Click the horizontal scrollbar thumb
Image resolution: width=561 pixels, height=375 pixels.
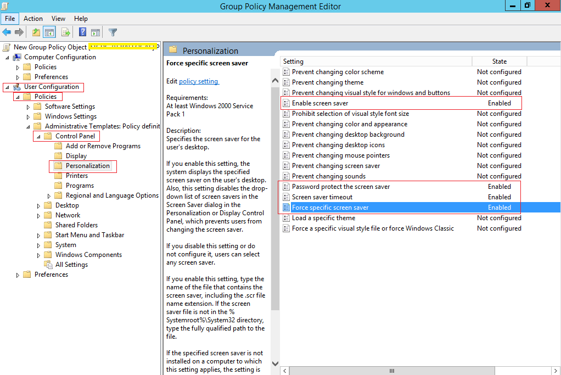click(x=392, y=371)
